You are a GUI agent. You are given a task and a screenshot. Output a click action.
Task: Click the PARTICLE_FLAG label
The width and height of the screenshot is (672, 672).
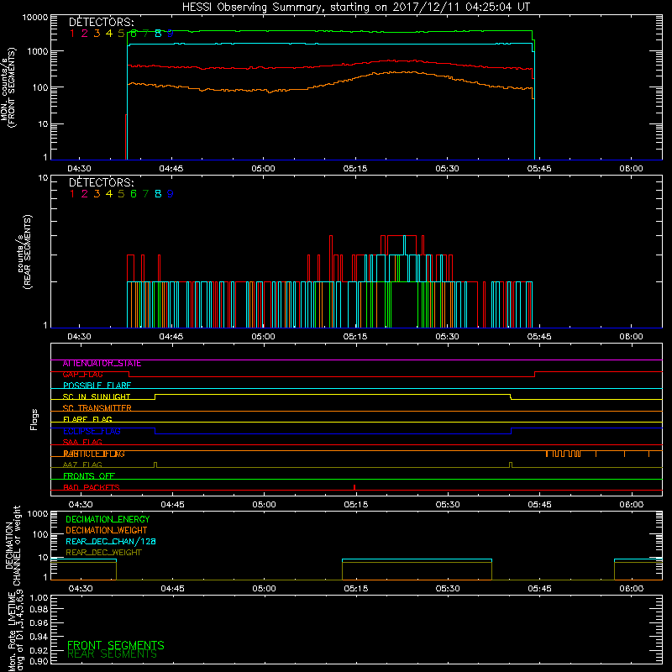coord(94,454)
